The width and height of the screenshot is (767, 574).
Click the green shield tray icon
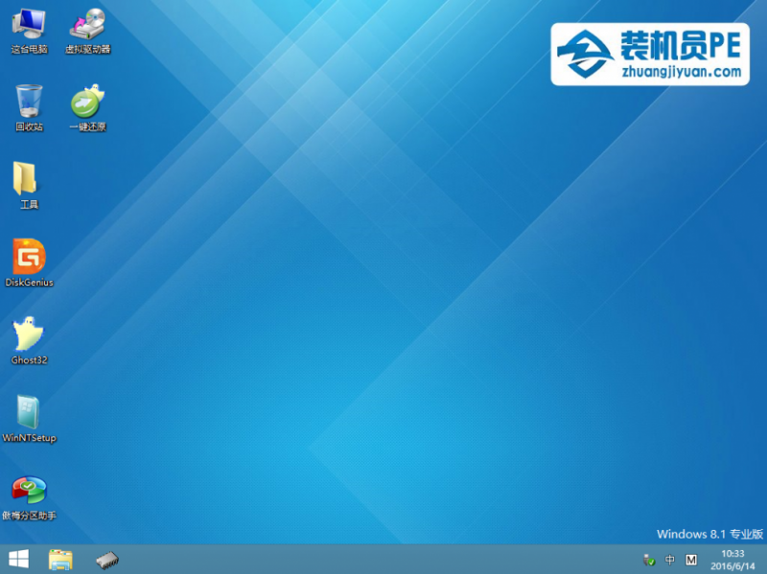point(649,560)
